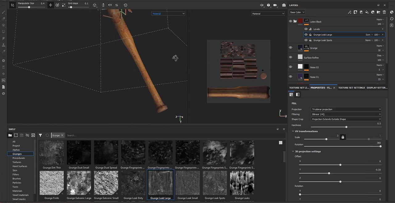Hide the Latex Black layer folder

pos(290,21)
